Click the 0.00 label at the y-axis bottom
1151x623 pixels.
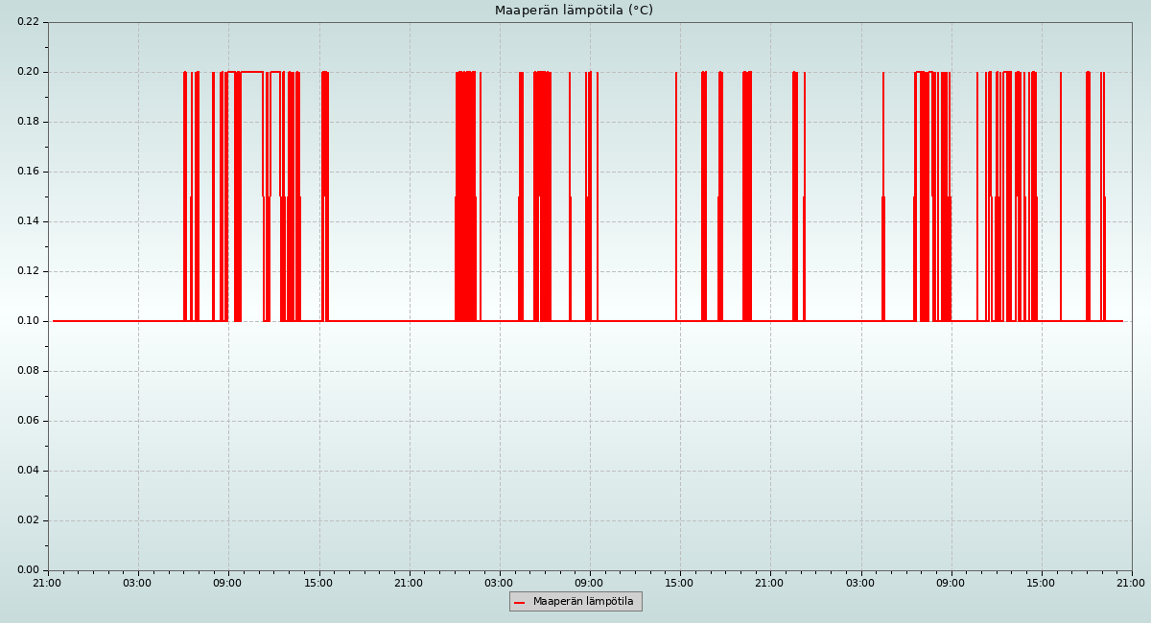pyautogui.click(x=28, y=570)
